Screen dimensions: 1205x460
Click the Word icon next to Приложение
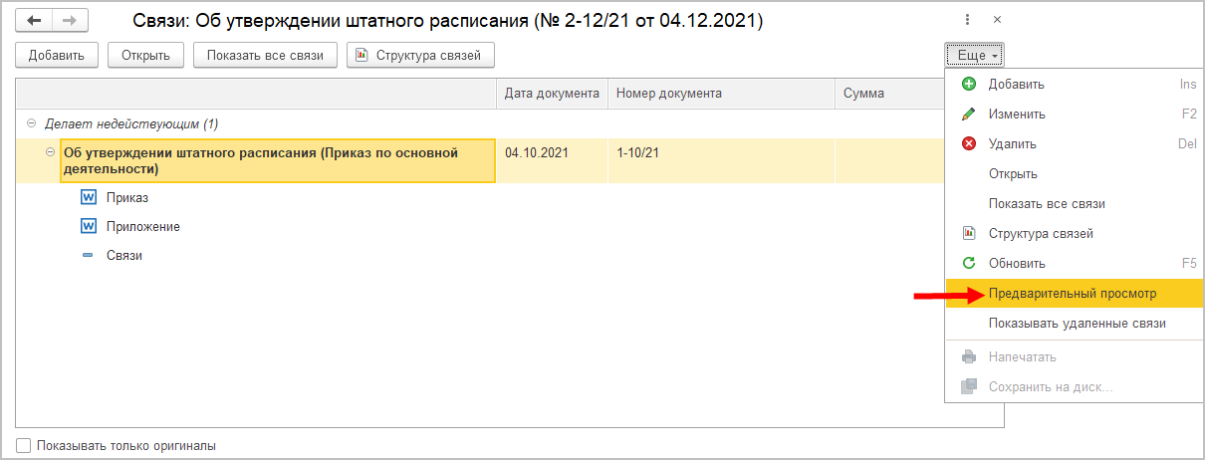(89, 227)
